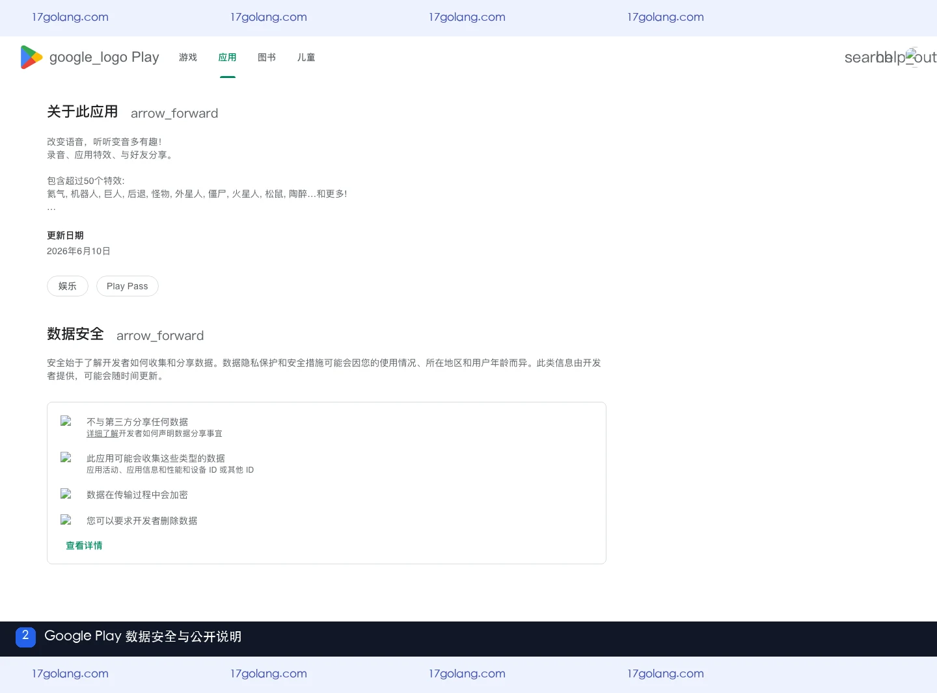This screenshot has height=693, width=937.
Task: Click the text 您可以要求开发者删除数据
Action: click(x=142, y=521)
